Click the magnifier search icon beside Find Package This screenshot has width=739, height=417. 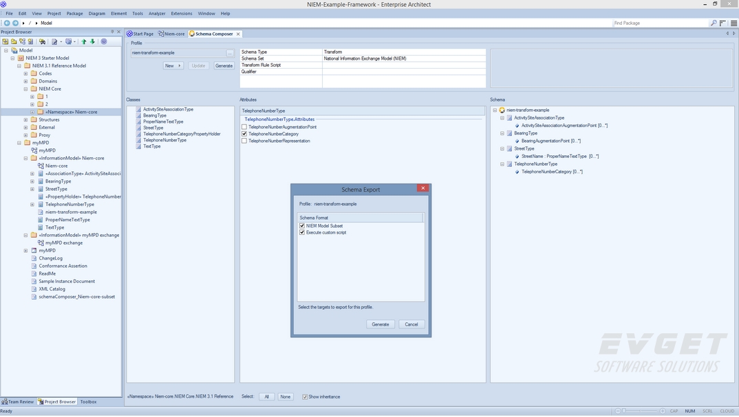coord(714,23)
